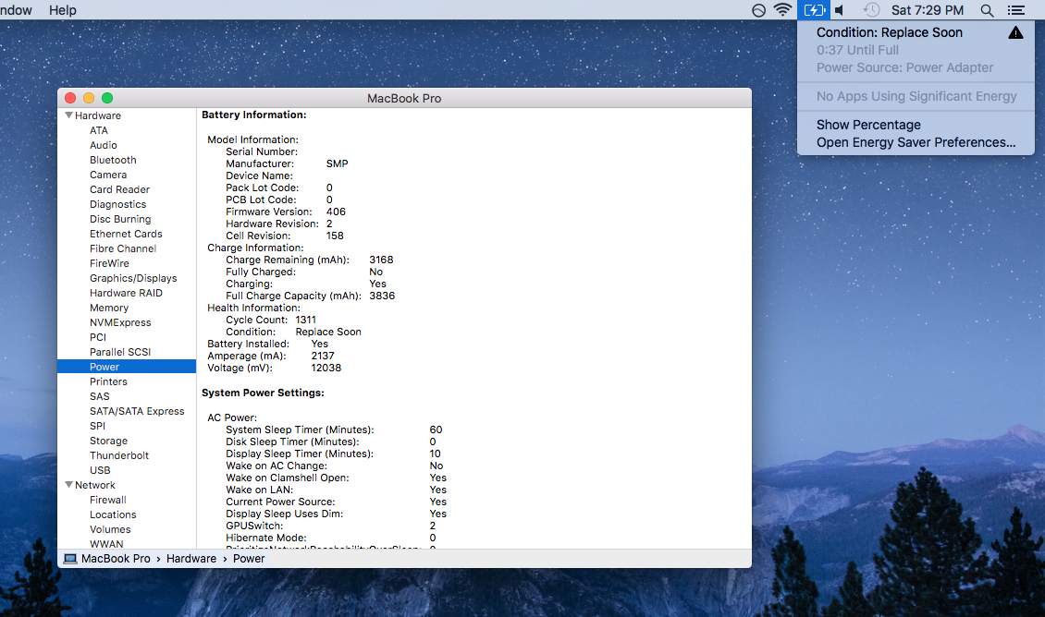Screen dimensions: 1045x617
Task: Select ATA in the sidebar
Action: point(99,130)
